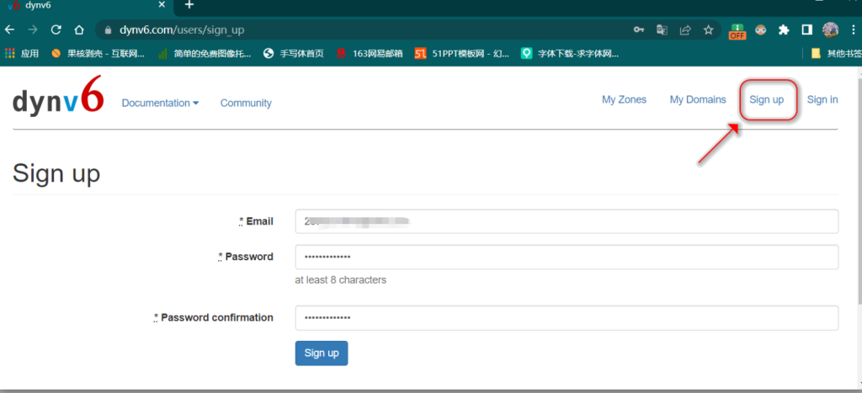Open the 简单的免费图像托 bookmark
Image resolution: width=862 pixels, height=393 pixels.
205,53
